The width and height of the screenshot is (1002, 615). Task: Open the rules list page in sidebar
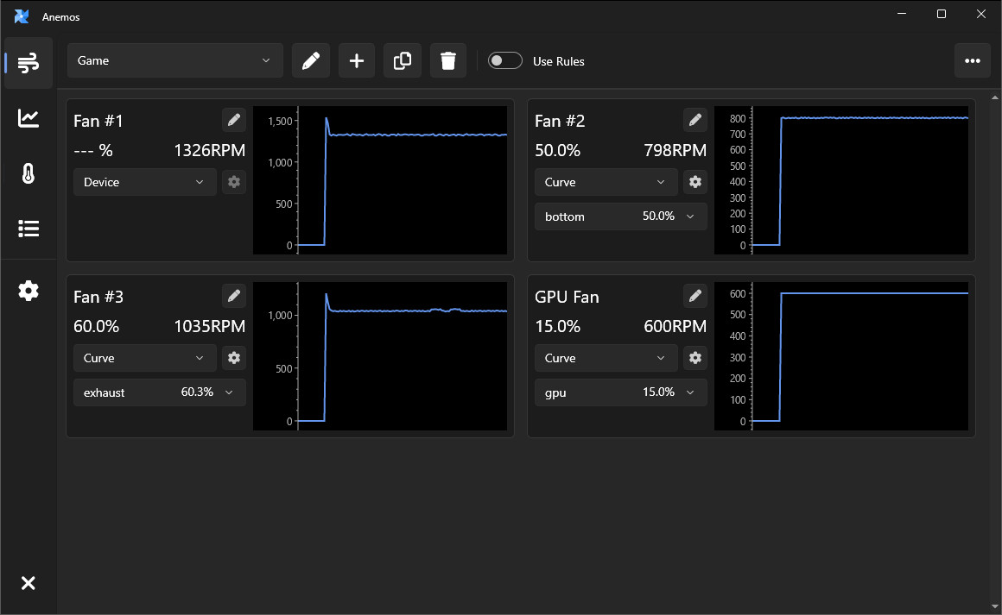tap(29, 229)
